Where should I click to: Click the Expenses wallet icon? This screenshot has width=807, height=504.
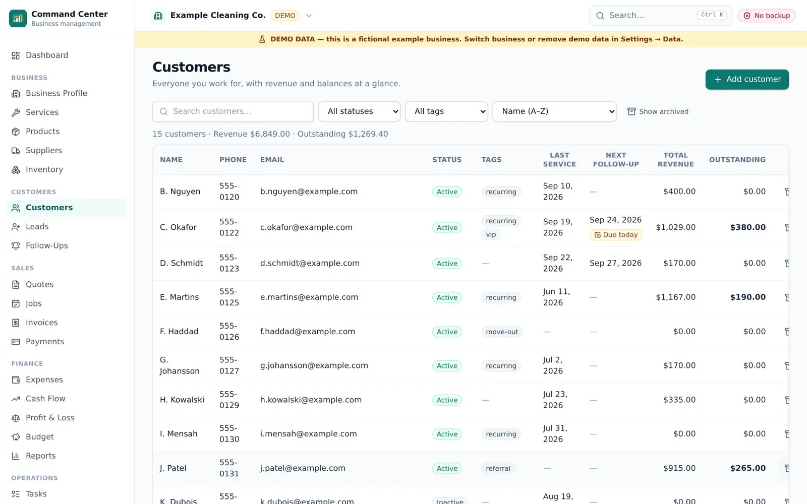tap(16, 380)
